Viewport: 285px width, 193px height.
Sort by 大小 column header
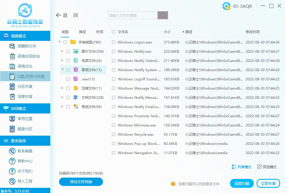[167, 32]
